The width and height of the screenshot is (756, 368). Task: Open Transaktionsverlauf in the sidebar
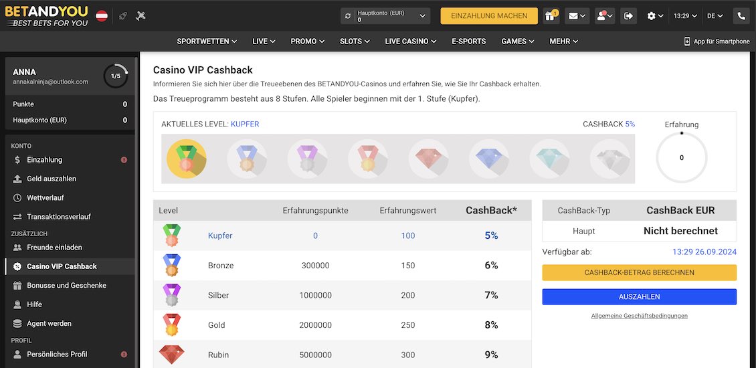click(58, 217)
